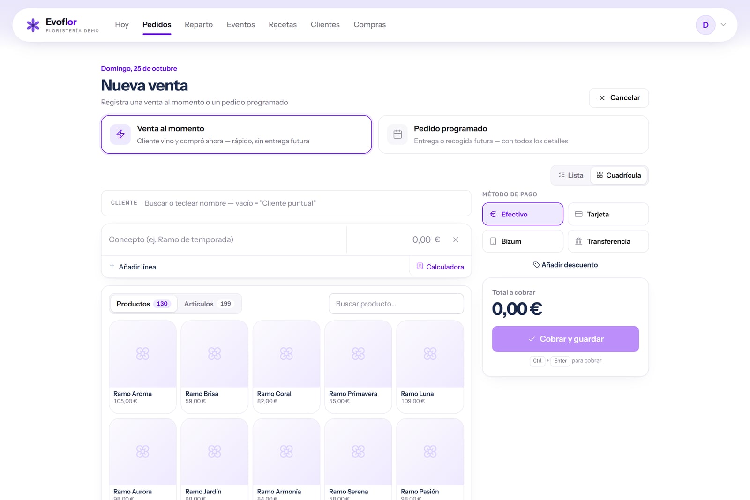Choose Tarjeta payment method
Viewport: 750px width, 500px height.
(608, 214)
